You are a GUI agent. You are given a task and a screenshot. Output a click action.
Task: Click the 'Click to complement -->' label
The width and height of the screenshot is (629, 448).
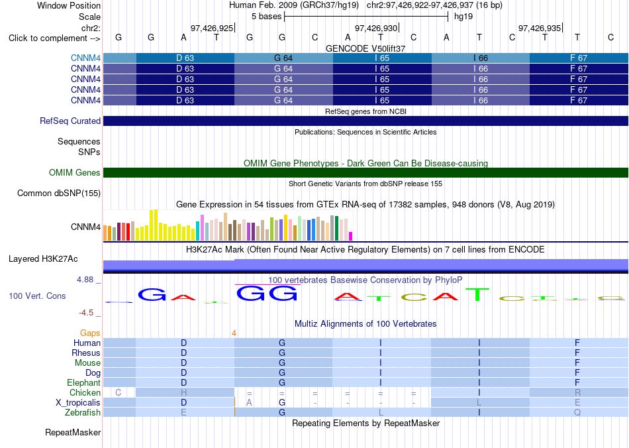pyautogui.click(x=54, y=38)
